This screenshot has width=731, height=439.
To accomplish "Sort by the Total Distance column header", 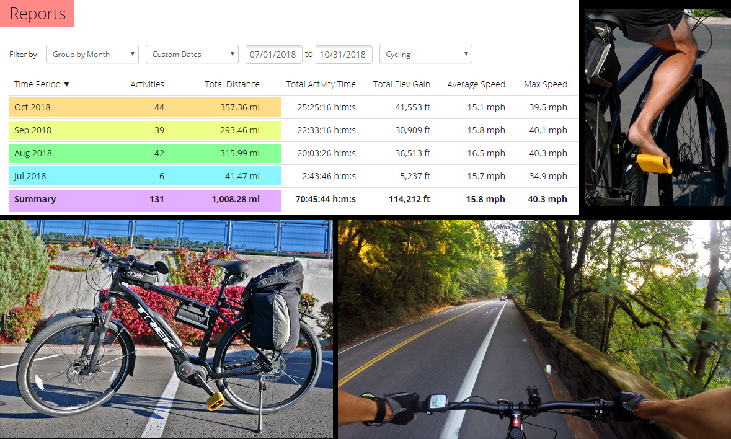I will coord(232,84).
